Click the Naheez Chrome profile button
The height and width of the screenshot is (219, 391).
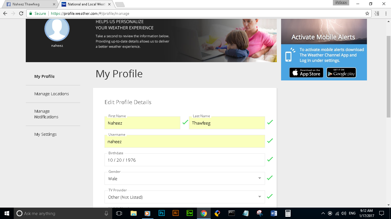click(x=341, y=3)
